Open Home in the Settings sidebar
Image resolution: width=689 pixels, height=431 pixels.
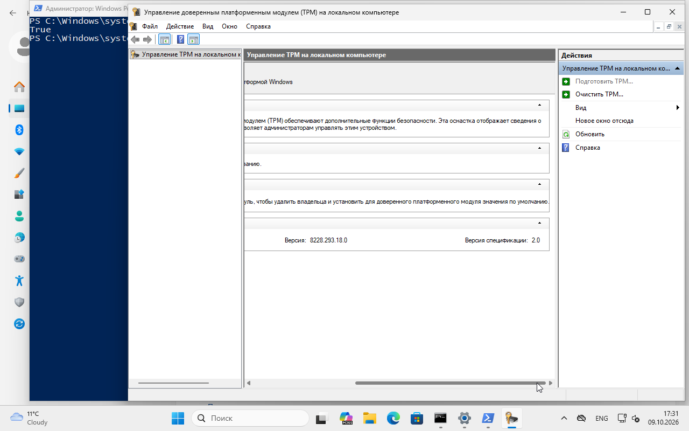pos(19,87)
